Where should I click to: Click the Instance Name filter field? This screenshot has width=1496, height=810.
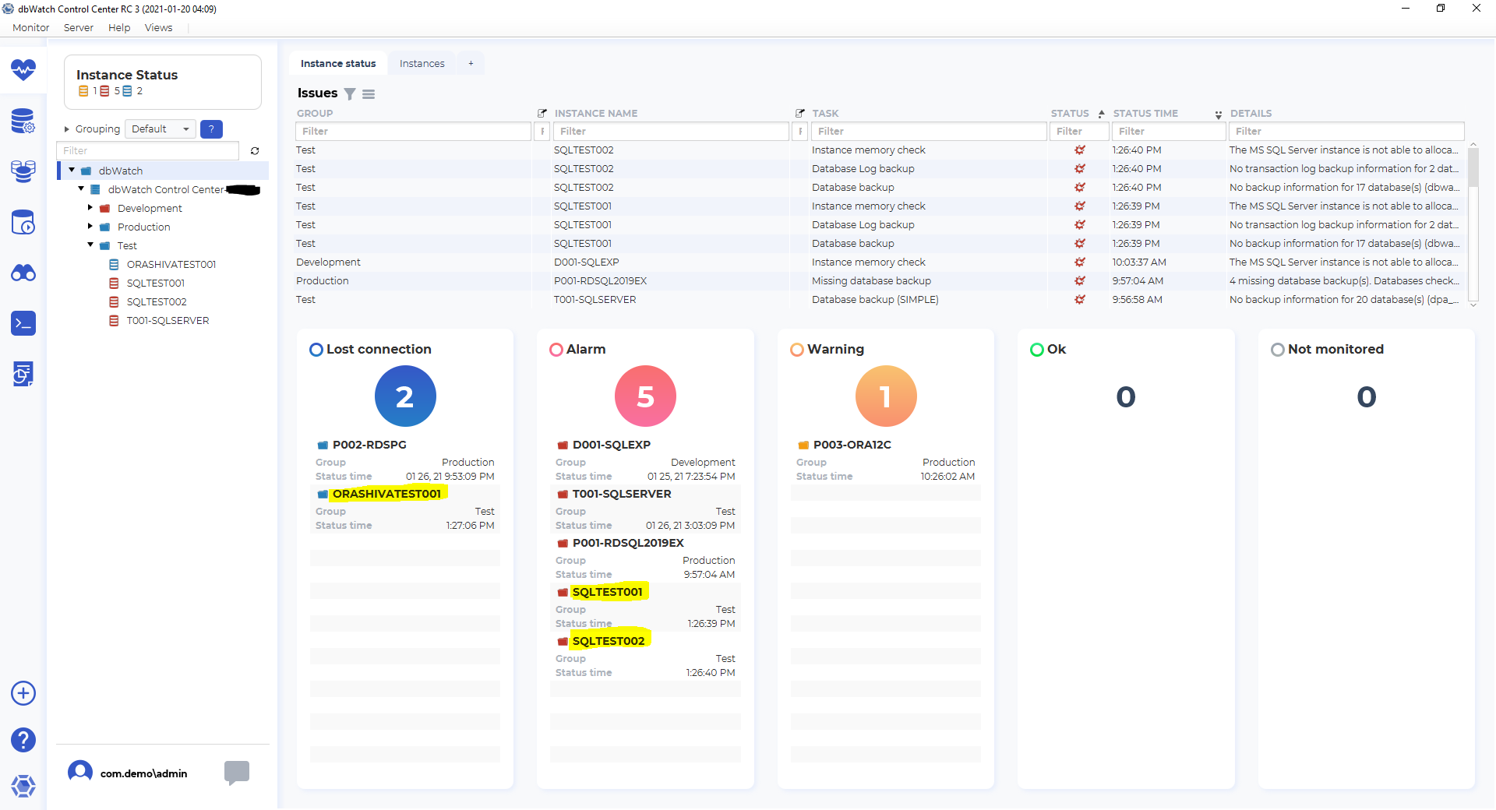pyautogui.click(x=671, y=132)
